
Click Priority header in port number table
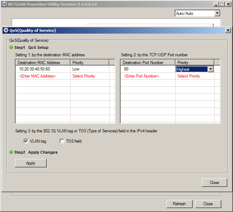(x=195, y=63)
